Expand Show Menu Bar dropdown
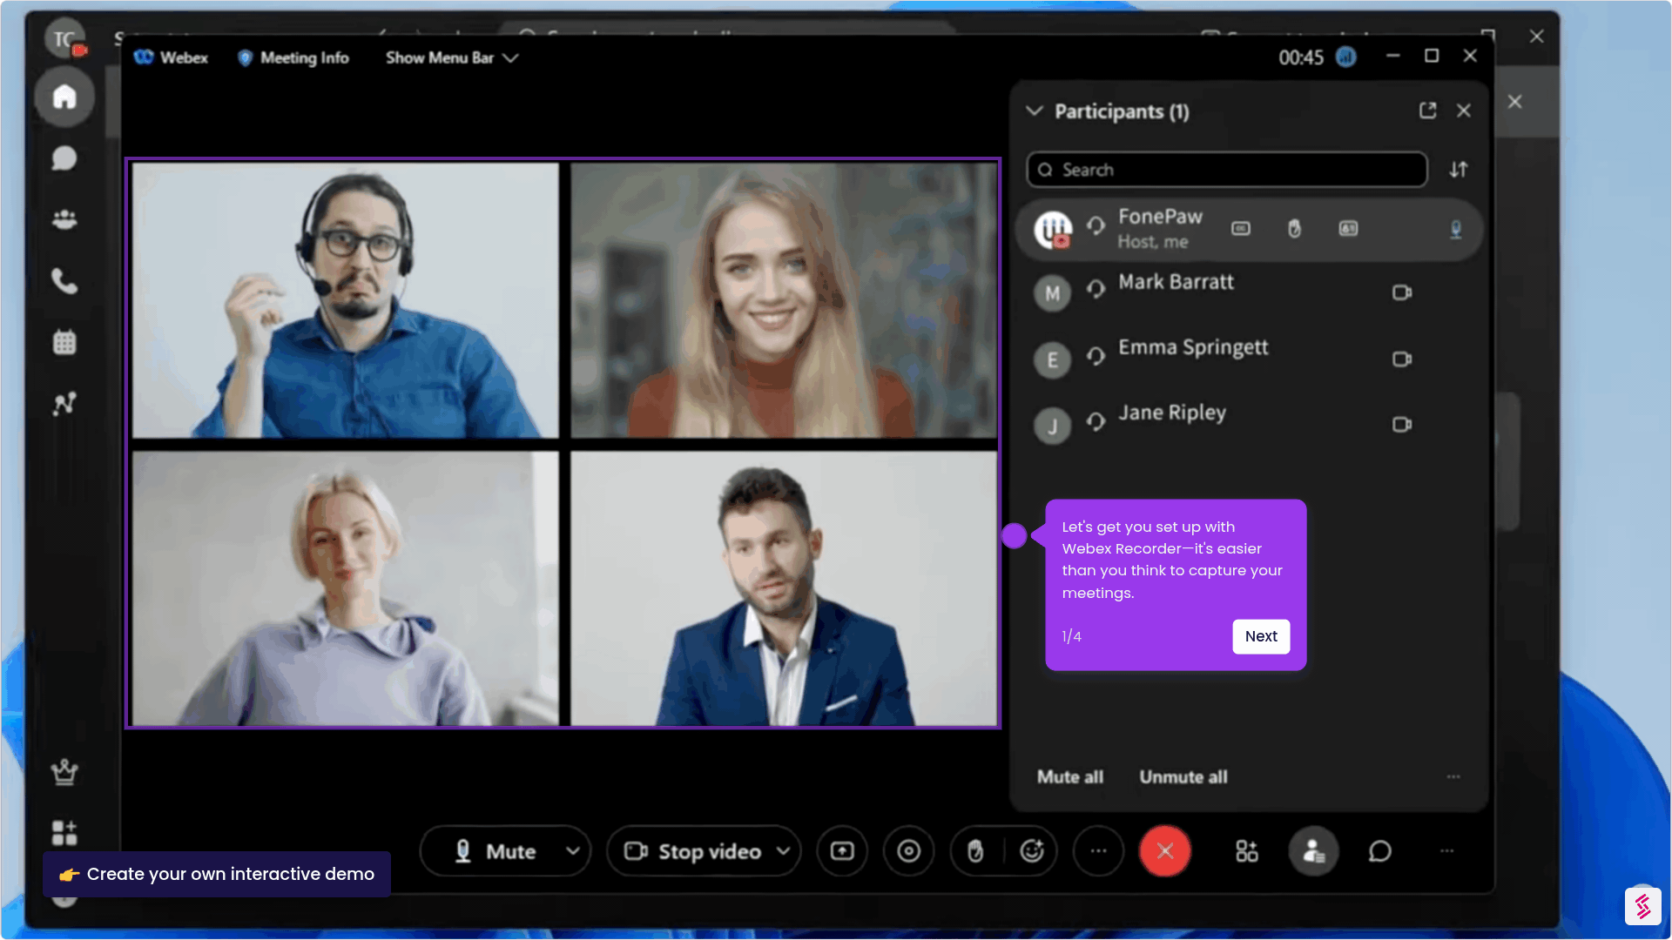Screen dimensions: 1672x940 point(452,57)
